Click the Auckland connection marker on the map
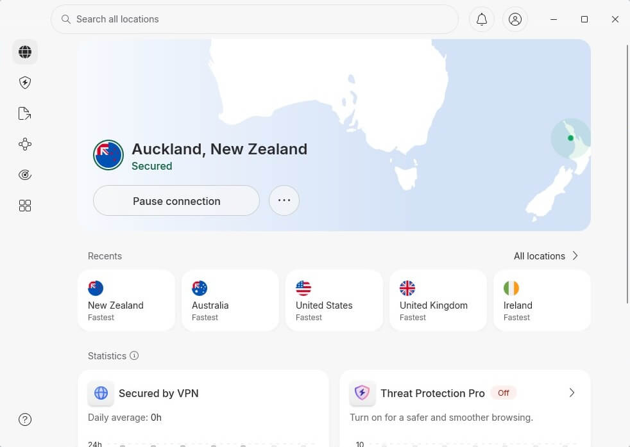Image resolution: width=630 pixels, height=447 pixels. pyautogui.click(x=571, y=138)
